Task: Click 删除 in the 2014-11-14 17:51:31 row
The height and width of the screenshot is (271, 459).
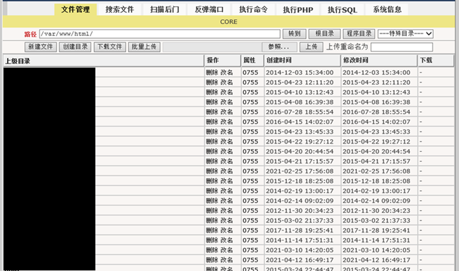Action: 212,240
